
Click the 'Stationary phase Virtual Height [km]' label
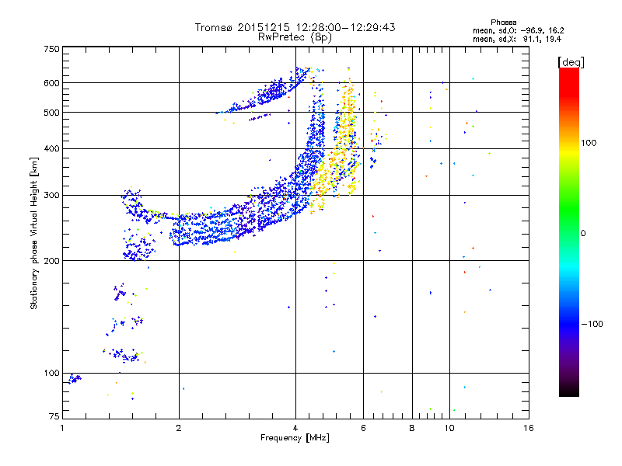34,233
